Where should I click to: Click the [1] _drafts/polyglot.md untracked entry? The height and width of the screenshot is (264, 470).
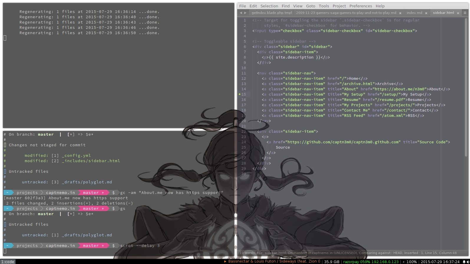coord(67,235)
